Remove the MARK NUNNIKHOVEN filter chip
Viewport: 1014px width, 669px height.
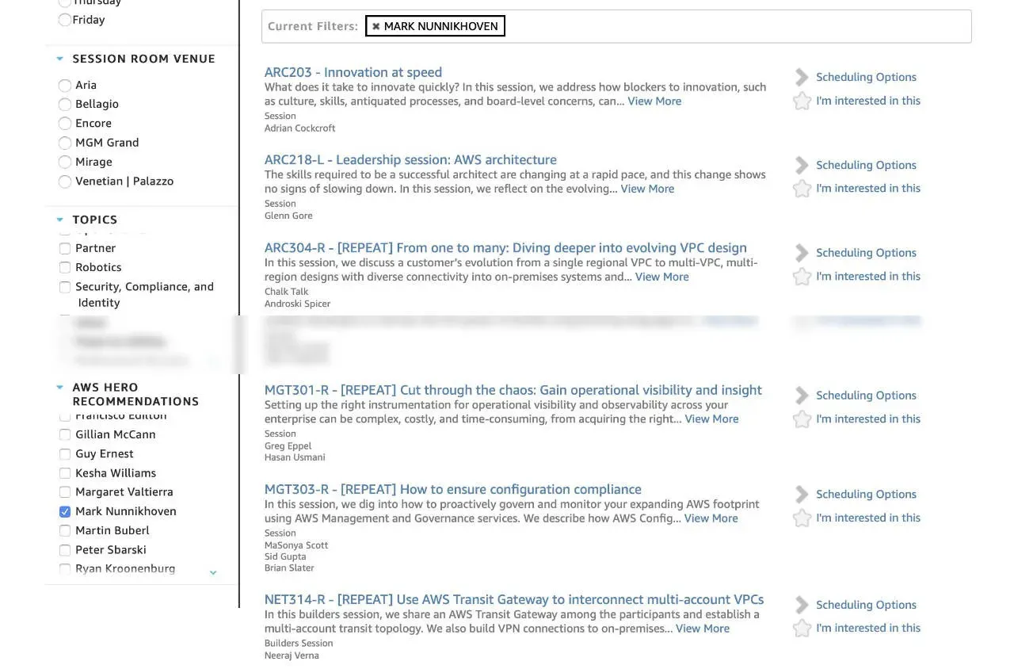point(375,25)
